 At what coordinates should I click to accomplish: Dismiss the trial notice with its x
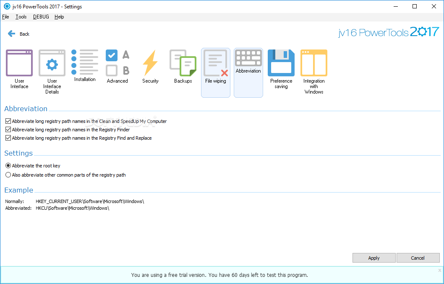pyautogui.click(x=440, y=271)
